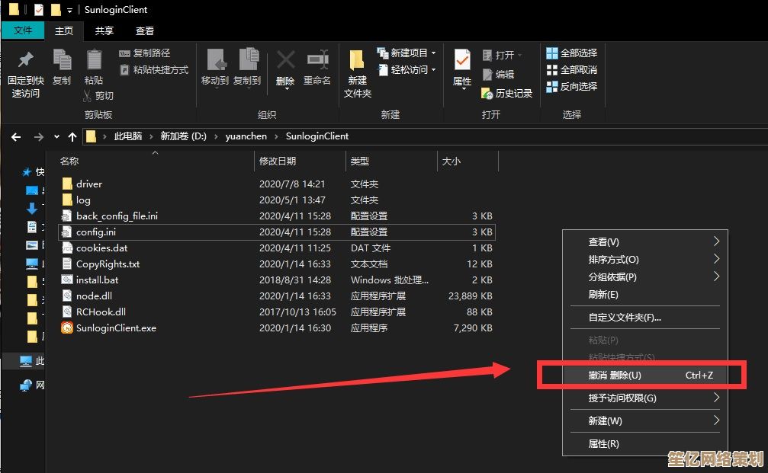Click the Copy ribbon icon
Viewport: 768px width, 473px height.
62,61
